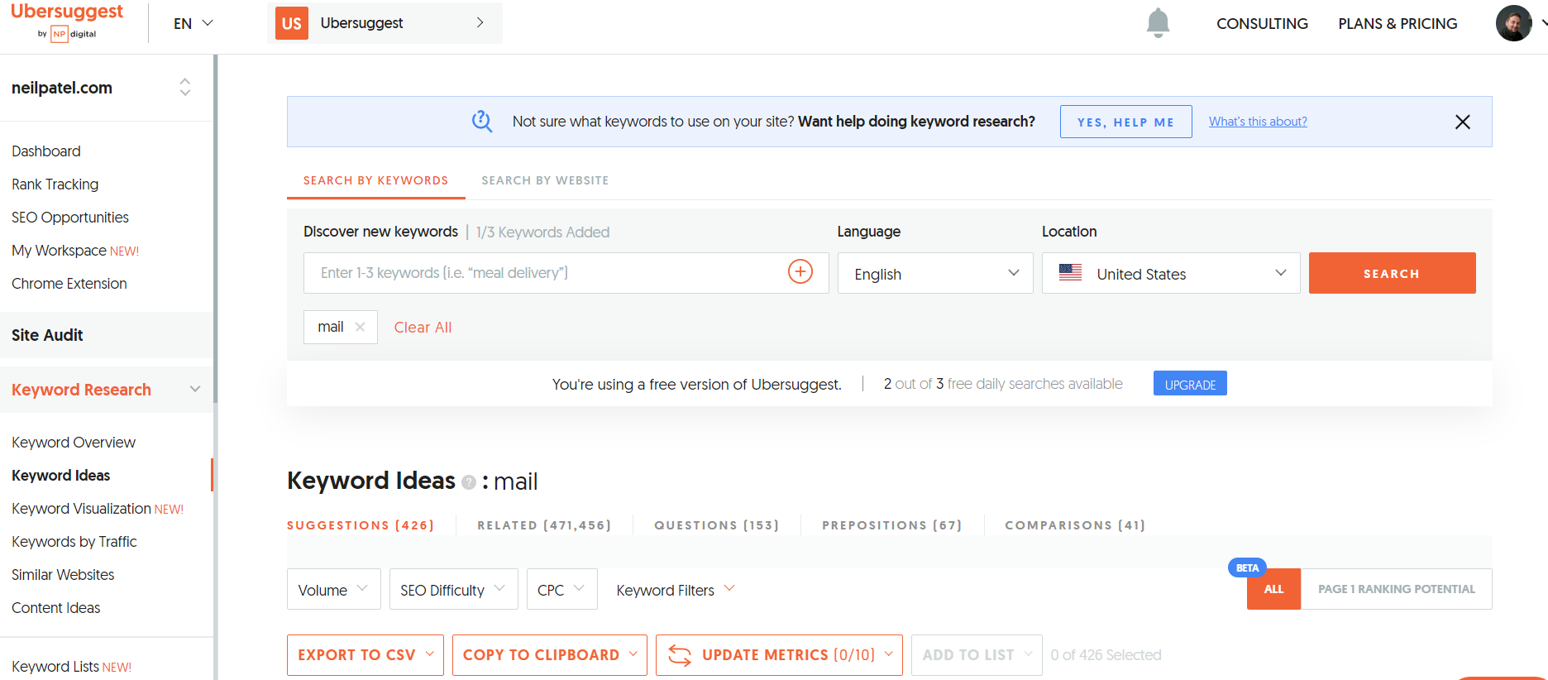This screenshot has height=680, width=1548.
Task: Click the blue Upgrade button
Action: click(1190, 384)
